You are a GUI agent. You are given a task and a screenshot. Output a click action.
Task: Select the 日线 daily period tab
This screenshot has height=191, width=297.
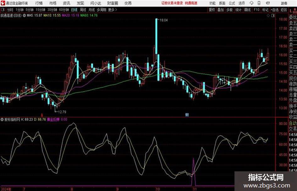point(74,10)
